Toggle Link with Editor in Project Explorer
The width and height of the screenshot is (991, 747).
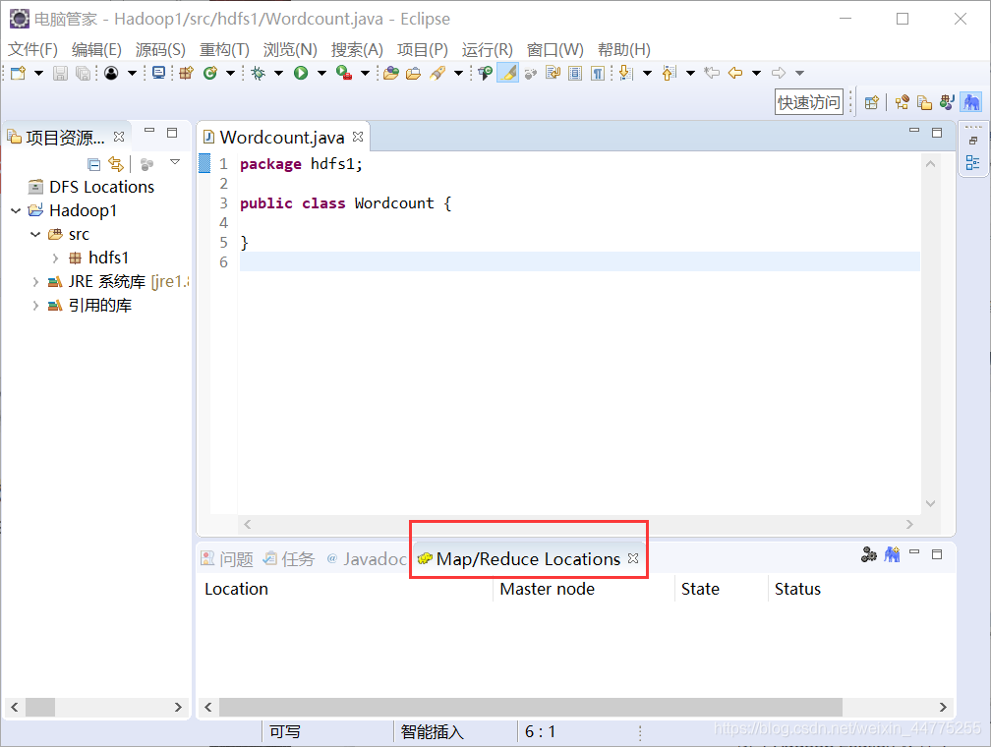pos(115,164)
